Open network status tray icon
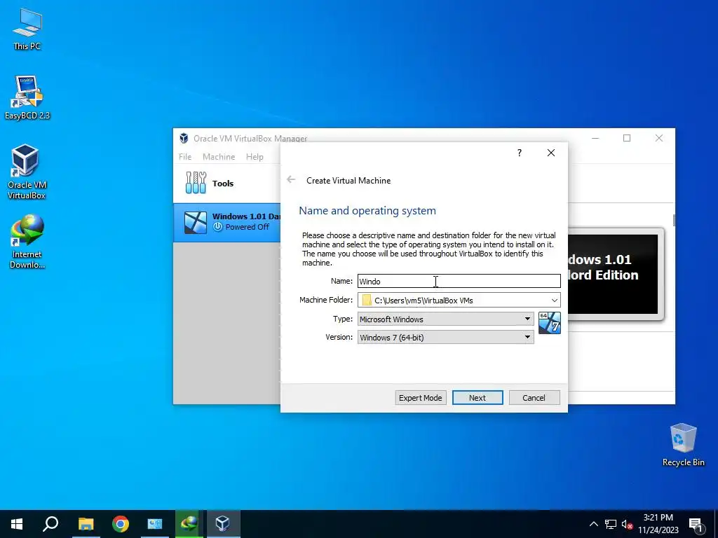Viewport: 718px width, 538px height. pyautogui.click(x=611, y=524)
